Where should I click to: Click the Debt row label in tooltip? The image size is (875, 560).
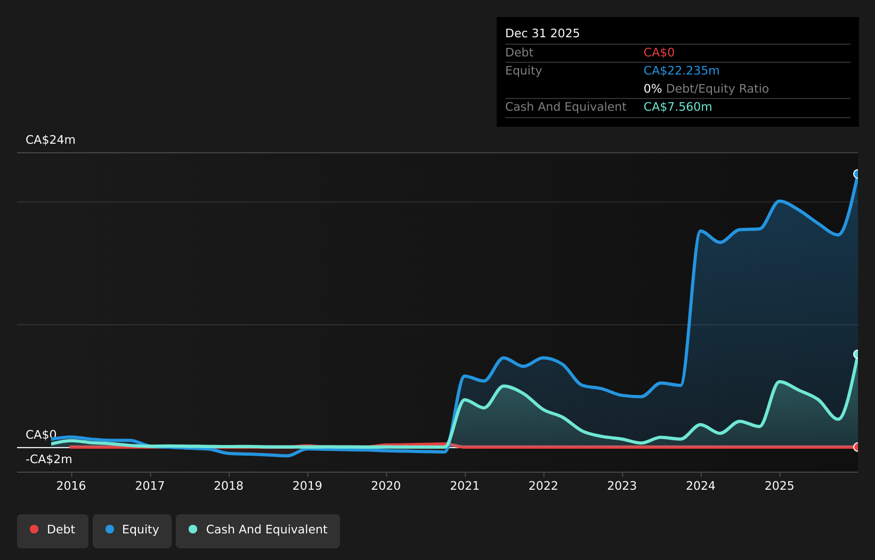click(519, 53)
